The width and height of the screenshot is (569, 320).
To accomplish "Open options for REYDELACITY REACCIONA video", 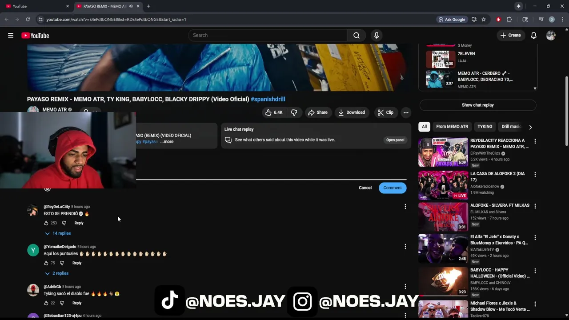I will pyautogui.click(x=535, y=141).
